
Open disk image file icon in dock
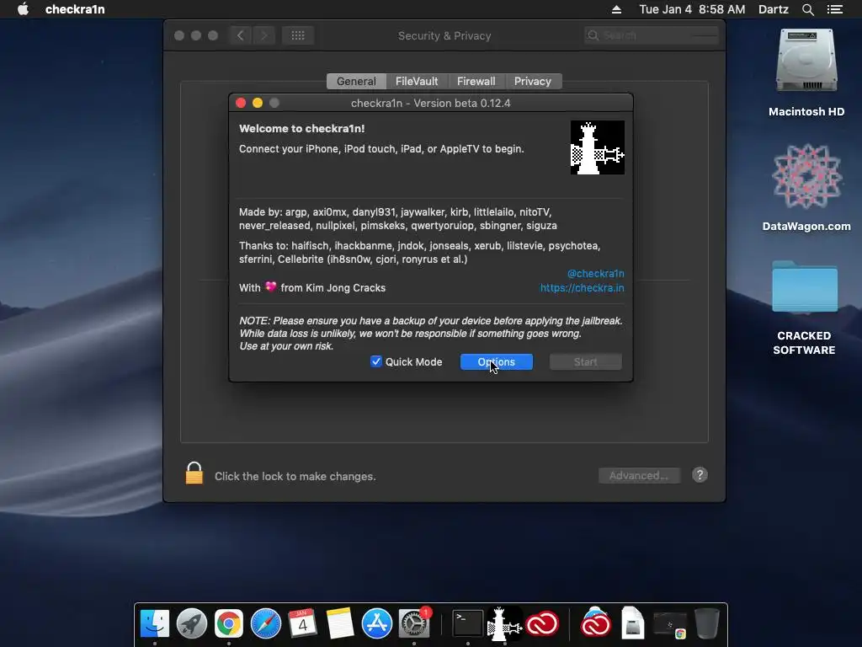[633, 623]
